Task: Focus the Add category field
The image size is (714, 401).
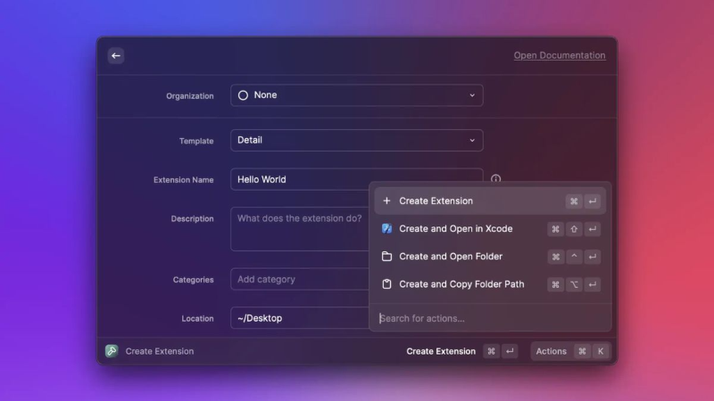Action: [x=301, y=279]
